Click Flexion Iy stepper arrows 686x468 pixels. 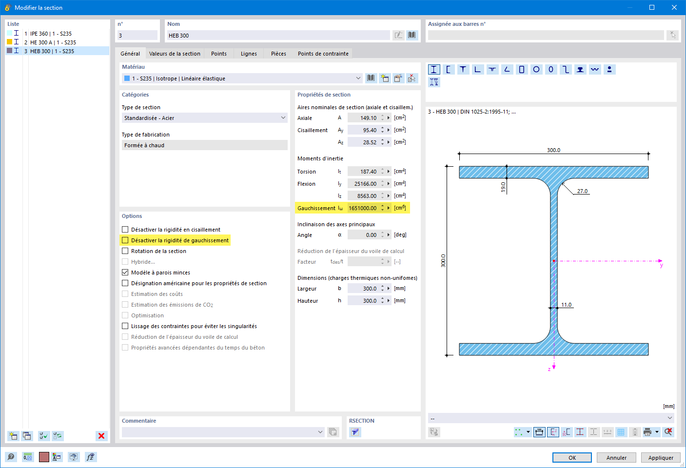click(x=383, y=183)
